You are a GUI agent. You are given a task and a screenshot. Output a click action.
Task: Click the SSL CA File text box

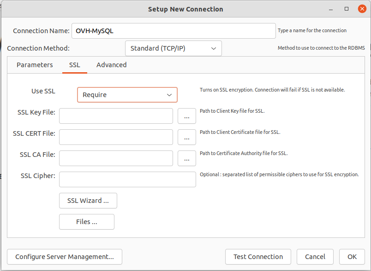tap(116, 158)
